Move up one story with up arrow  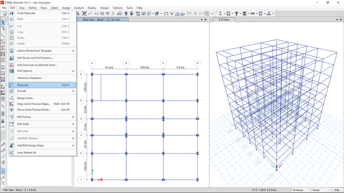pyautogui.click(x=126, y=14)
